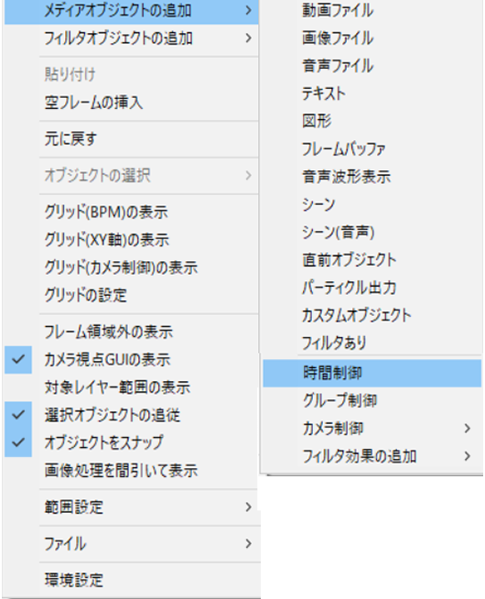
Task: Open the 範囲設定 submenu
Action: tap(131, 507)
